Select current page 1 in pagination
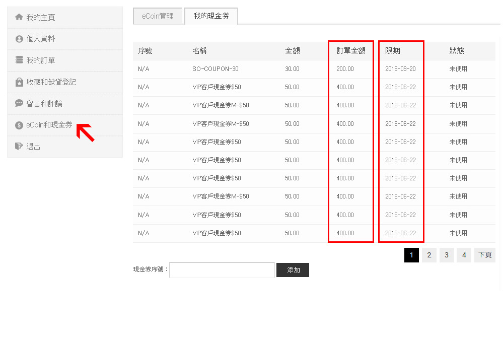The width and height of the screenshot is (503, 337). point(411,255)
